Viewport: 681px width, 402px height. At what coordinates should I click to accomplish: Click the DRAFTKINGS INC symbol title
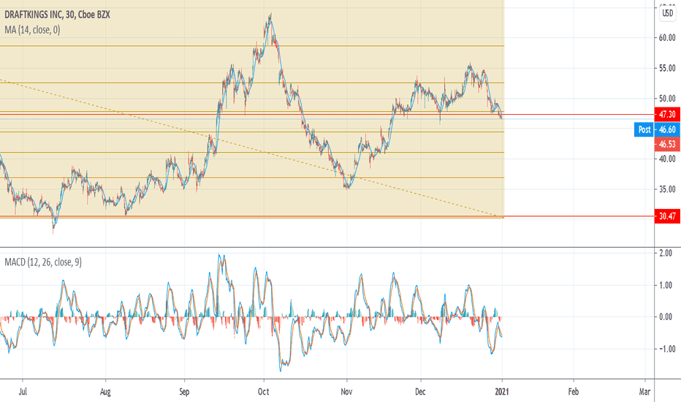pos(57,15)
